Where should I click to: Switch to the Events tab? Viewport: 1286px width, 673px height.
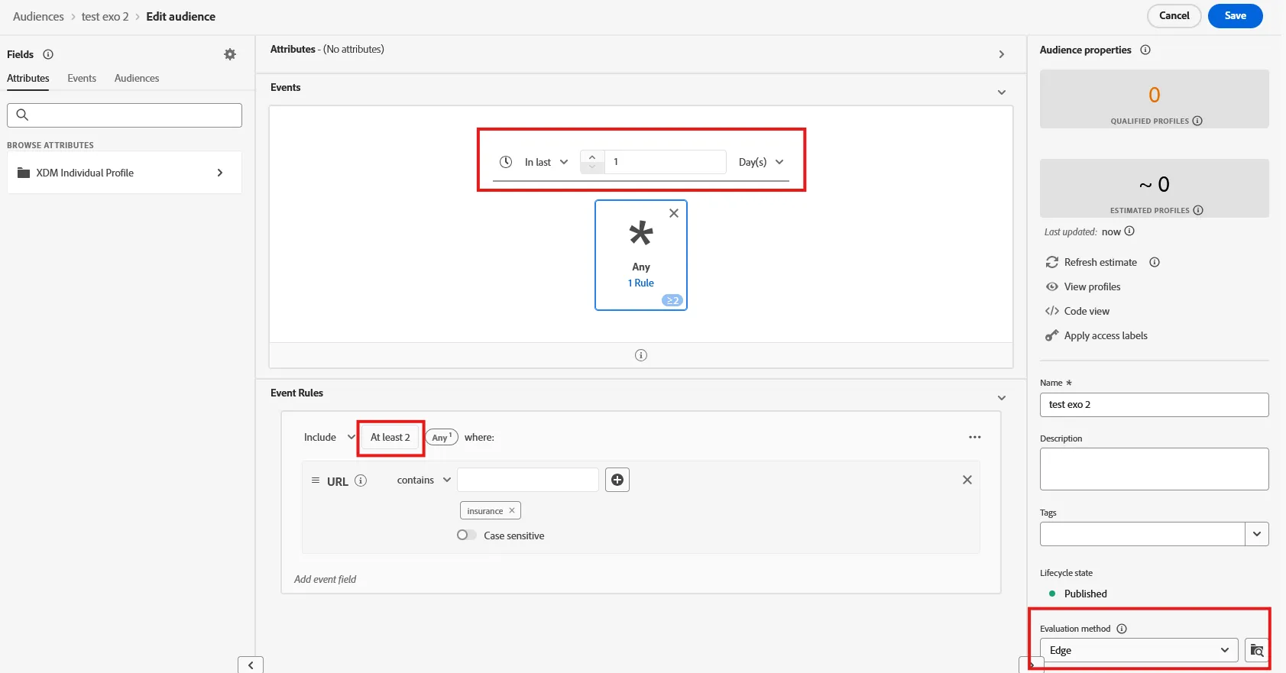(82, 78)
